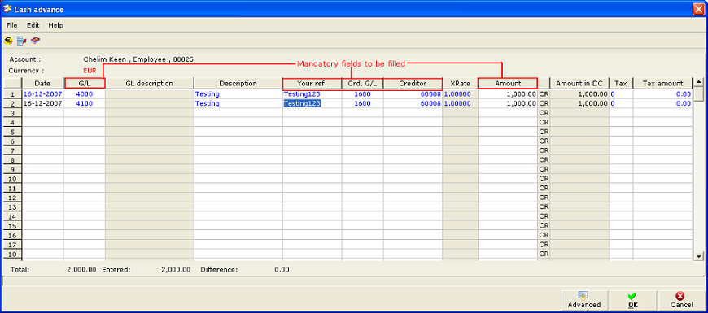Click the scrollbar down arrow
The image size is (708, 313).
(x=698, y=256)
